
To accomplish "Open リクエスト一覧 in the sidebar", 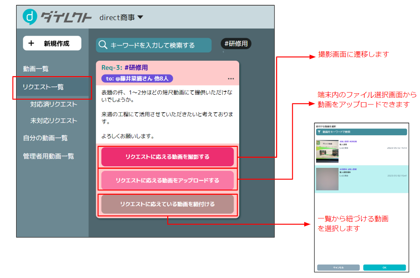I will point(52,87).
